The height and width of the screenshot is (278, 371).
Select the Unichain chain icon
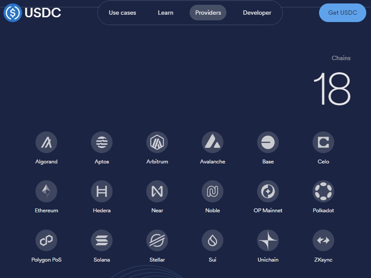pos(268,240)
